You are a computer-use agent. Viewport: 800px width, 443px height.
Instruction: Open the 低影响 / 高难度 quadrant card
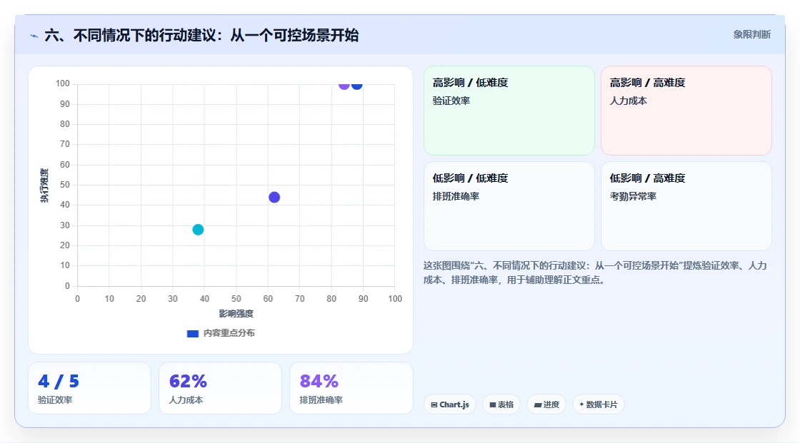686,206
